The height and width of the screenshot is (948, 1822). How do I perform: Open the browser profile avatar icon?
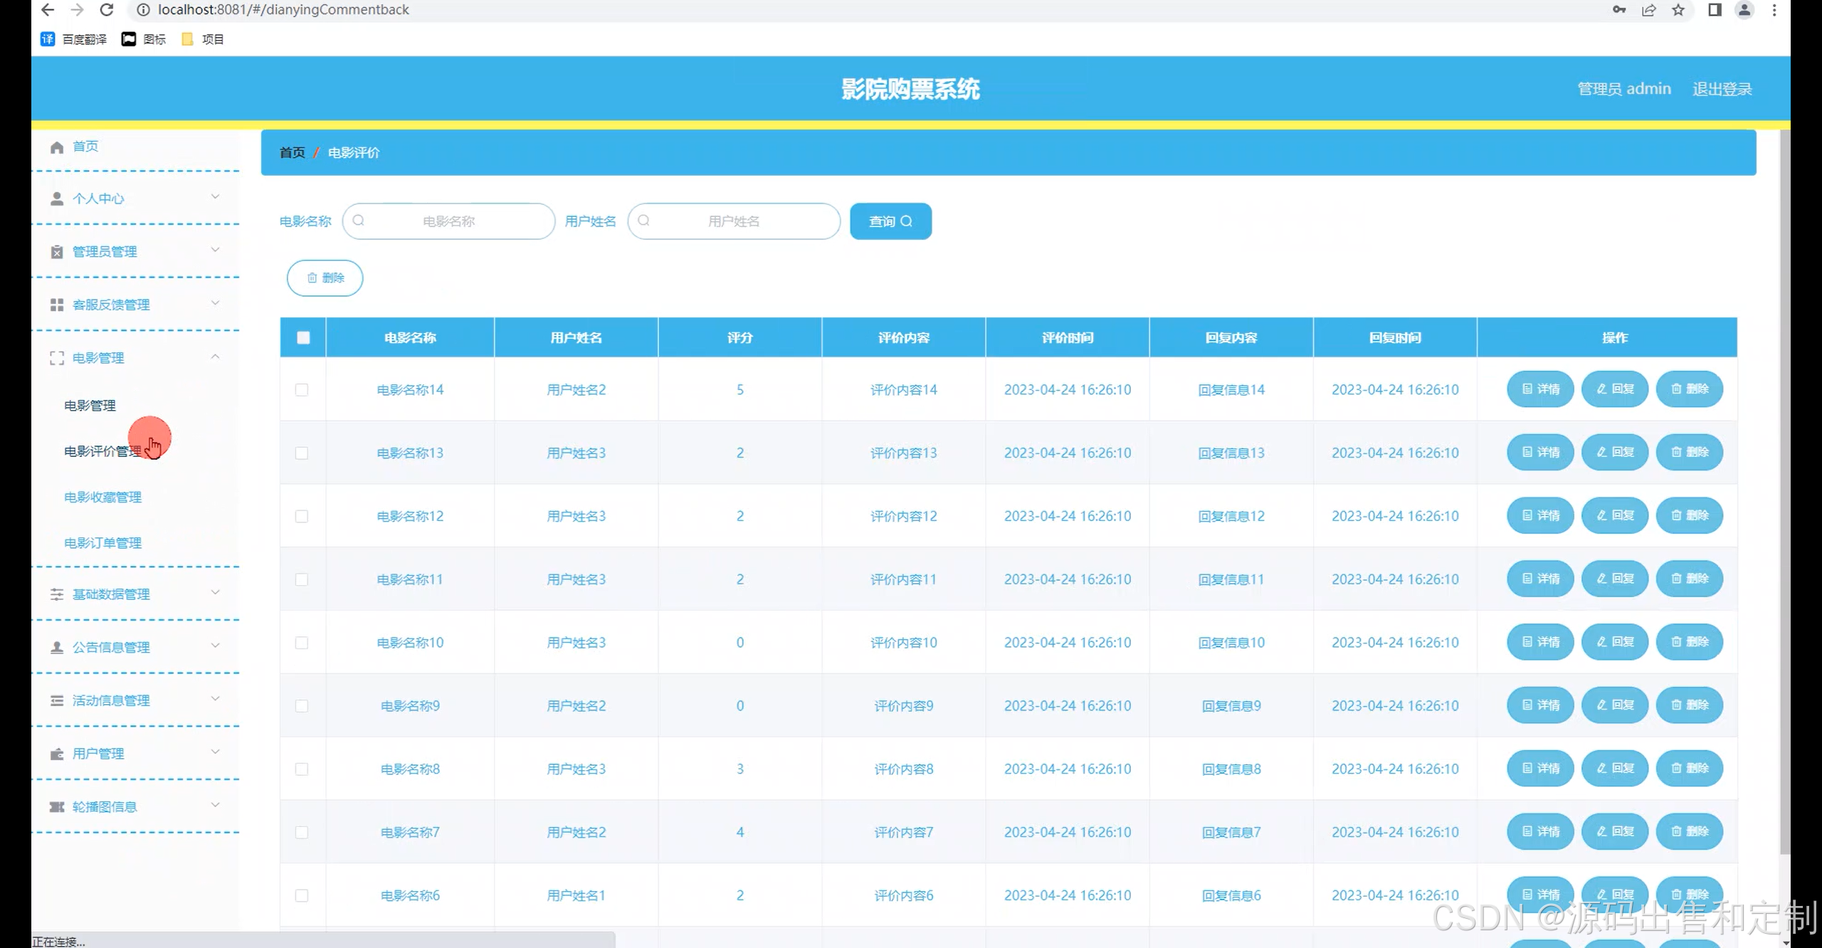point(1744,10)
